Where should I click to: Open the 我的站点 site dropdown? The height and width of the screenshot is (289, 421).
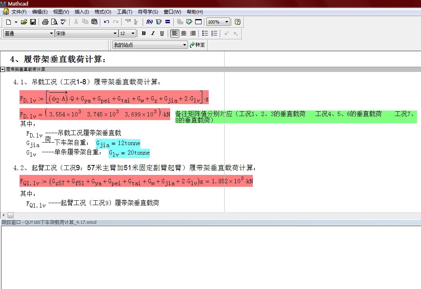coord(184,45)
